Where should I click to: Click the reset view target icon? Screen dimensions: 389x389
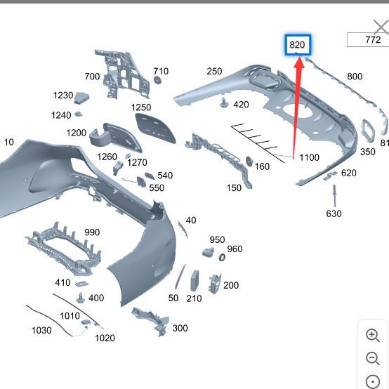[373, 381]
